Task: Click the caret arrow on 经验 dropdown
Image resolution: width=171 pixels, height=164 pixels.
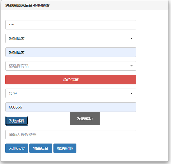Action: point(131,93)
